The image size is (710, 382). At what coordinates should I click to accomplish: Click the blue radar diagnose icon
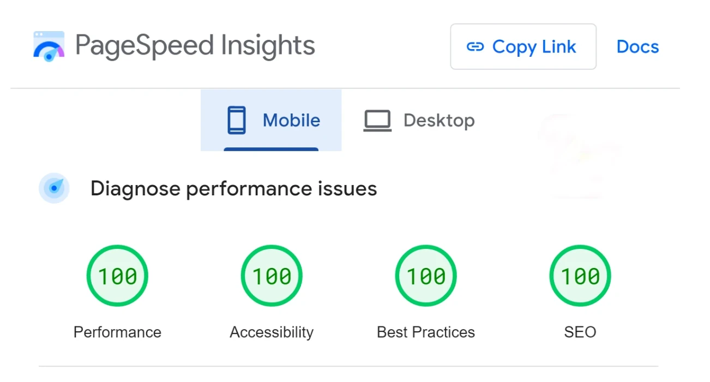(54, 188)
